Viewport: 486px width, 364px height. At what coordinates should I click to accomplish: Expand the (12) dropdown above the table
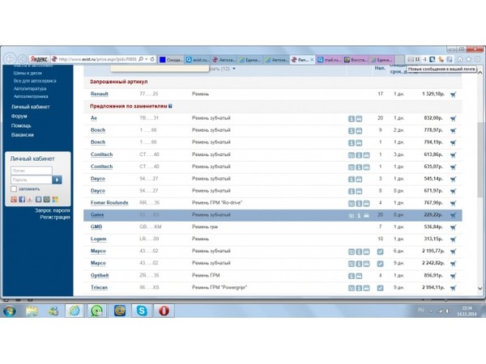(234, 69)
